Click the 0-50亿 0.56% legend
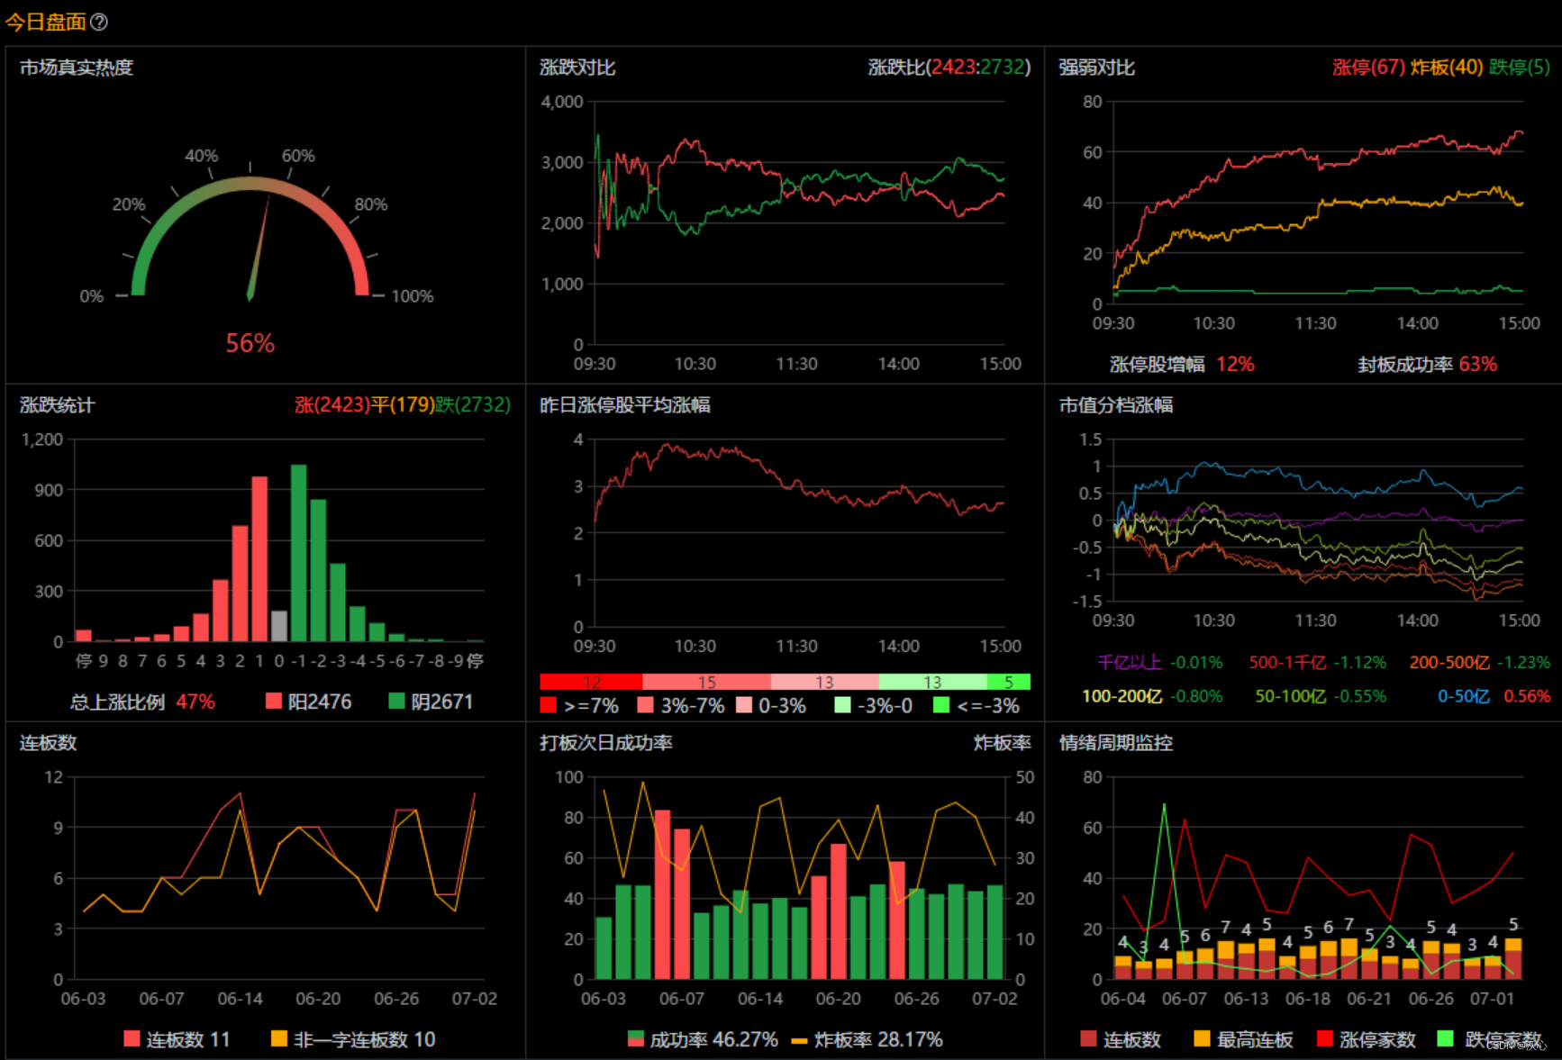Screen dimensions: 1562x1060 (1494, 696)
